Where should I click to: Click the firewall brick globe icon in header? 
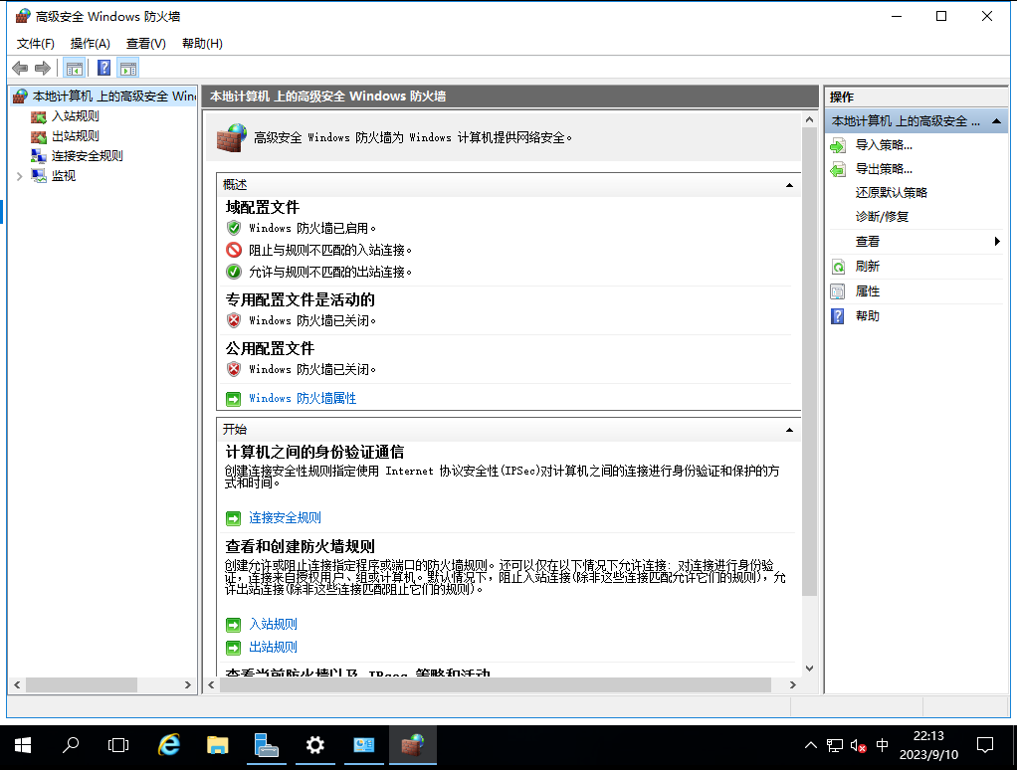tap(232, 138)
